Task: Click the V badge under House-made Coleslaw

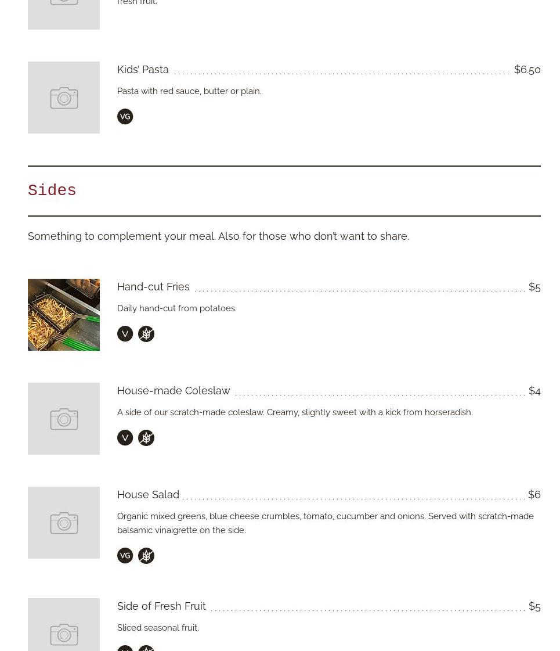Action: tap(125, 438)
